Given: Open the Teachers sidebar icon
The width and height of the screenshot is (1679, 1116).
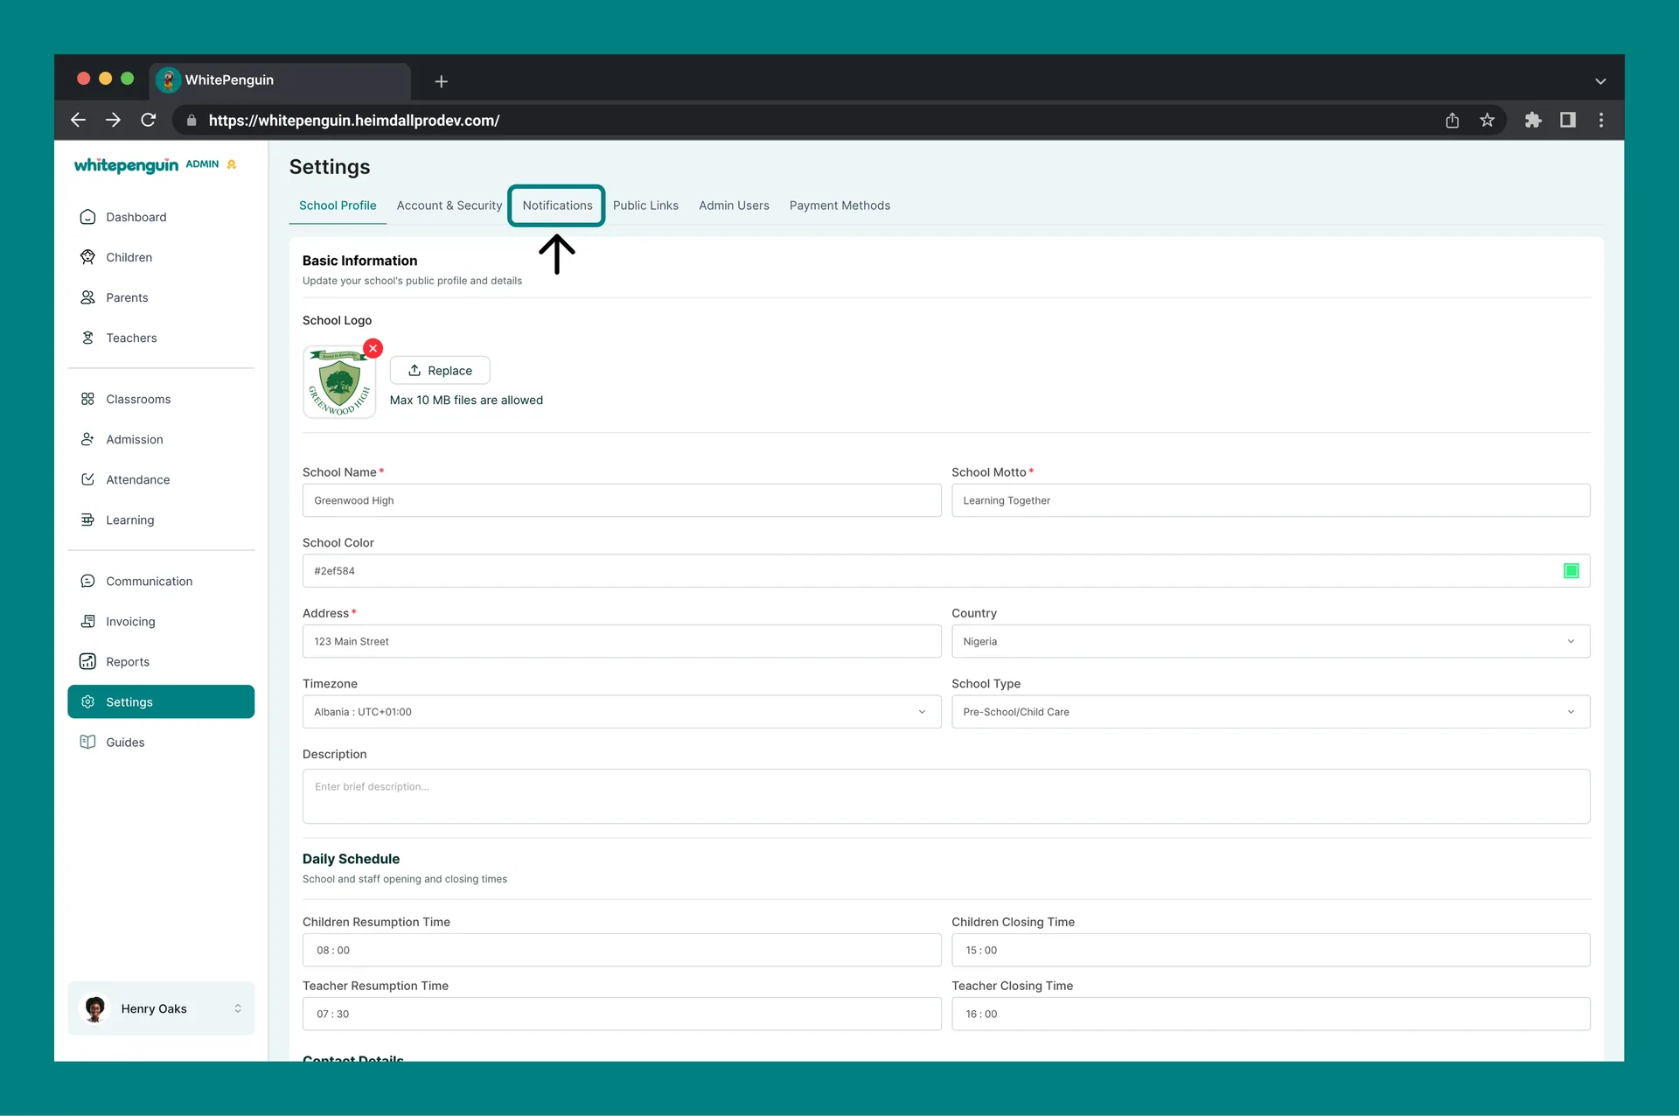Looking at the screenshot, I should tap(87, 338).
